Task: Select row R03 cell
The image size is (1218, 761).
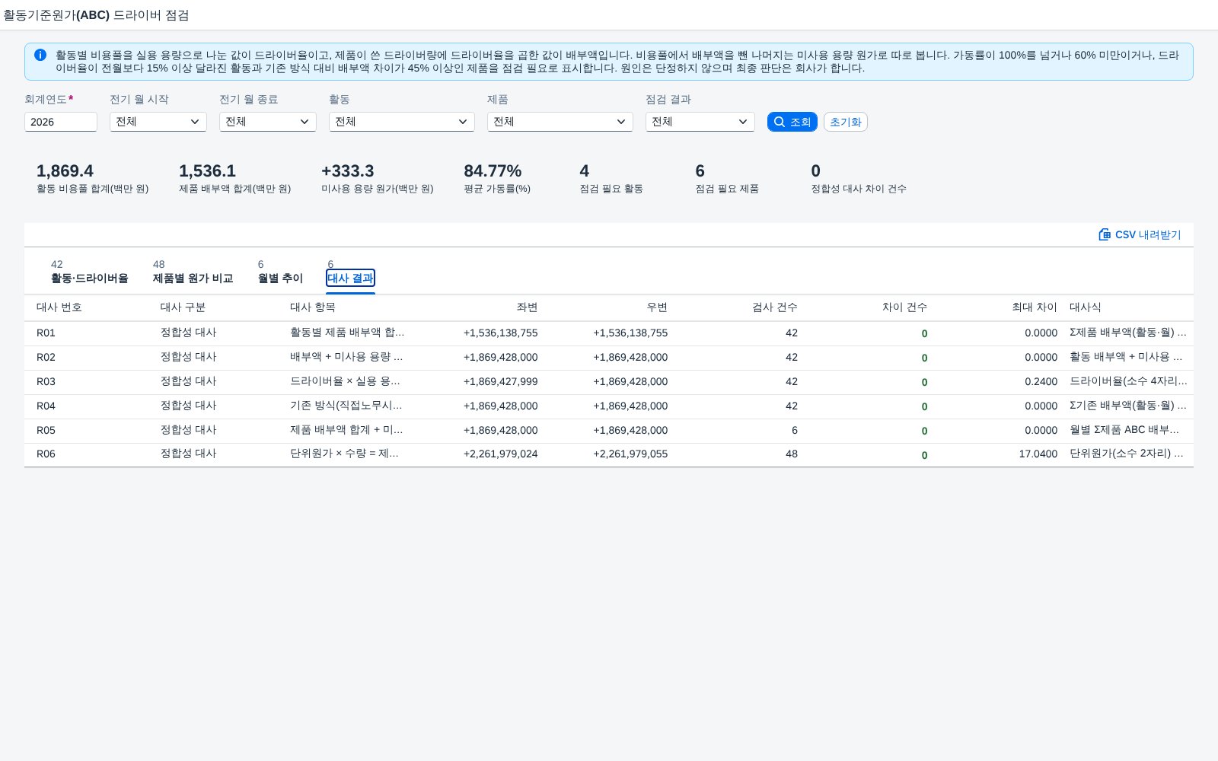Action: (x=46, y=382)
